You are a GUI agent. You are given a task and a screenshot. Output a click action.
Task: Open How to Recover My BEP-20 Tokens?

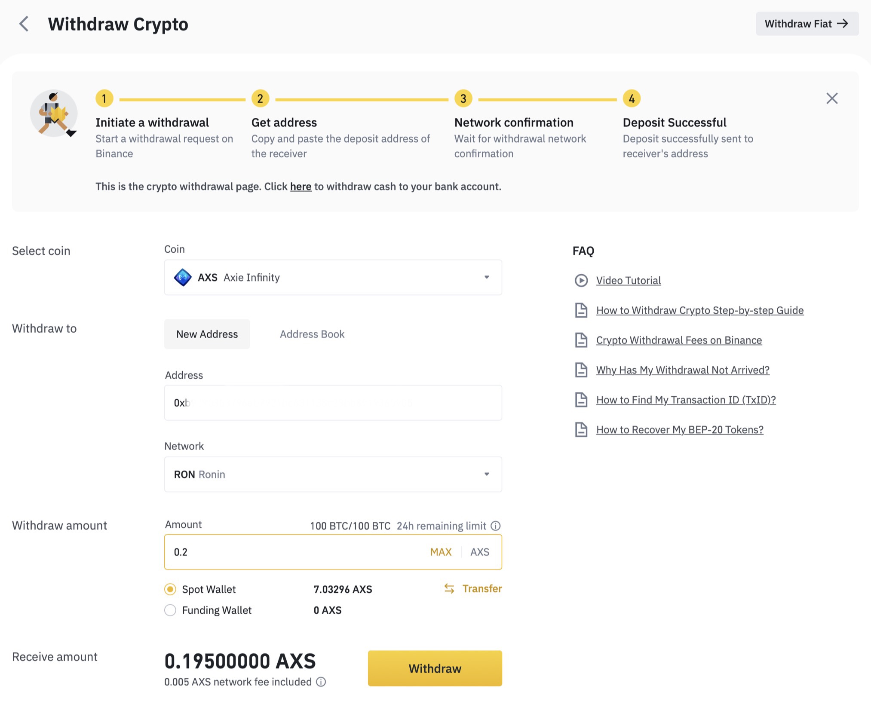(680, 430)
